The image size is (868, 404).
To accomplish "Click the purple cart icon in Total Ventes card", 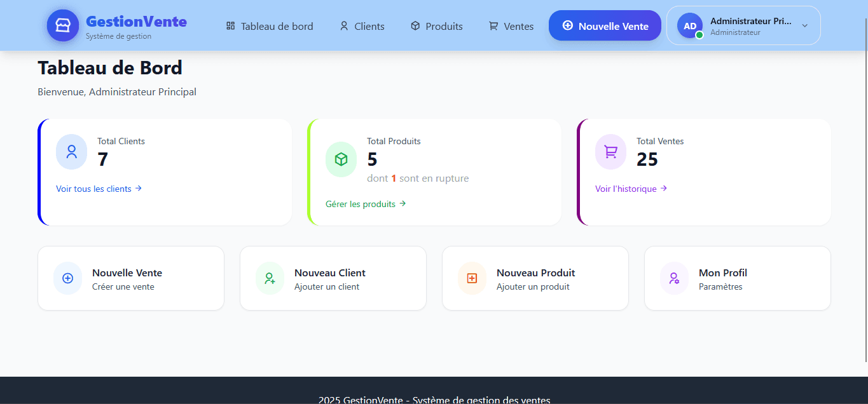I will [610, 152].
